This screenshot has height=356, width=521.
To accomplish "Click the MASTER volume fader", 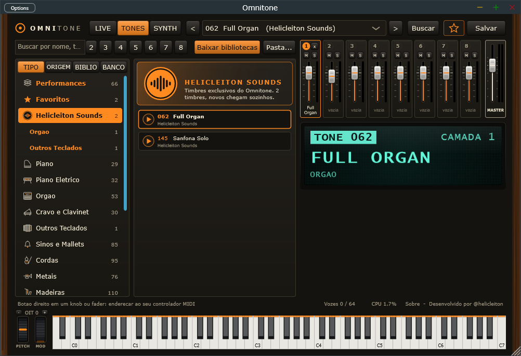I will (x=492, y=65).
